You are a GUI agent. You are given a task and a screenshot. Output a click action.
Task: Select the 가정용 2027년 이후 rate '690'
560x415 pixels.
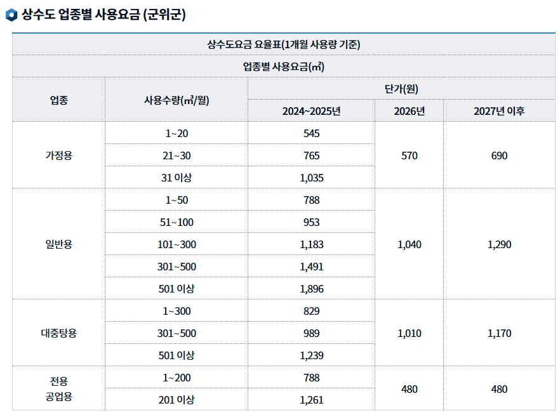tap(499, 155)
